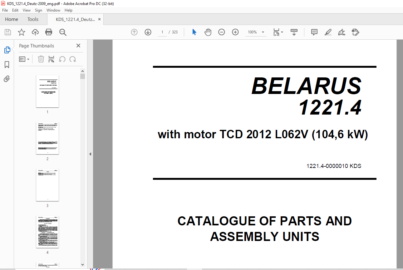This screenshot has height=270, width=403.
Task: Click "CATALOGUE OF PARTS AND" heading
Action: click(265, 221)
